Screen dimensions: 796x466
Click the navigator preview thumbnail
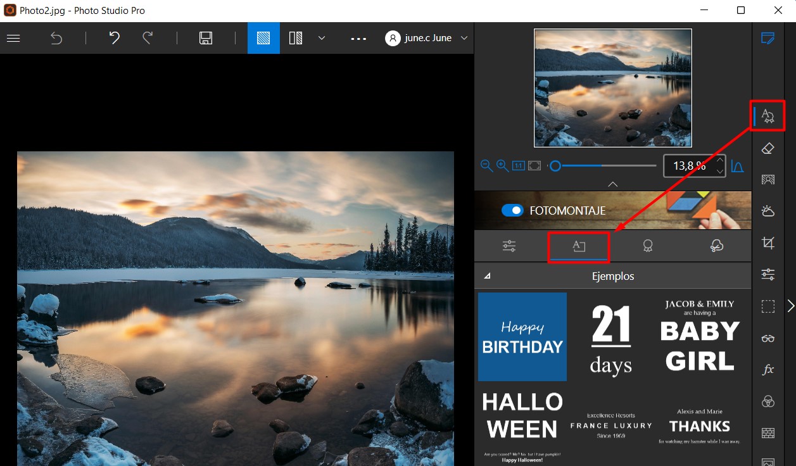pyautogui.click(x=613, y=87)
